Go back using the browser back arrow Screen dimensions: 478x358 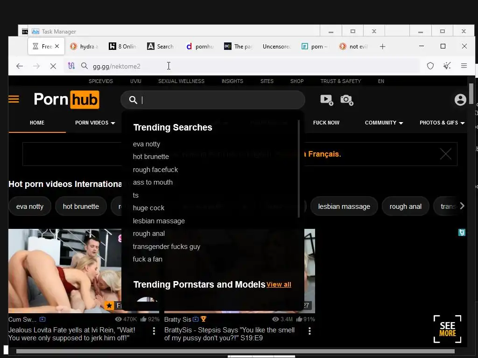pyautogui.click(x=20, y=66)
